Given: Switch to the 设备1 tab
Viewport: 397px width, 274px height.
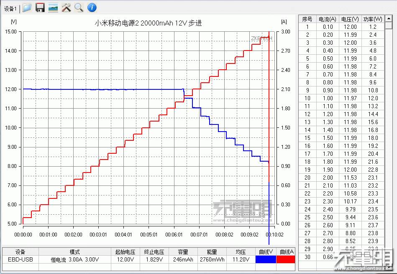Looking at the screenshot, I should pos(10,9).
